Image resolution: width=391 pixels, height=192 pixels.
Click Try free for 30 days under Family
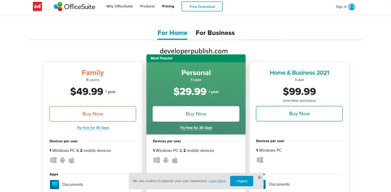[x=93, y=128]
